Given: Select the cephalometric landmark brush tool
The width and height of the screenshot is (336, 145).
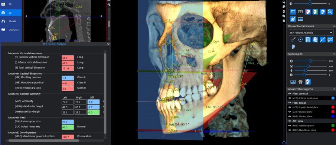Looking at the screenshot, I should (293, 39).
